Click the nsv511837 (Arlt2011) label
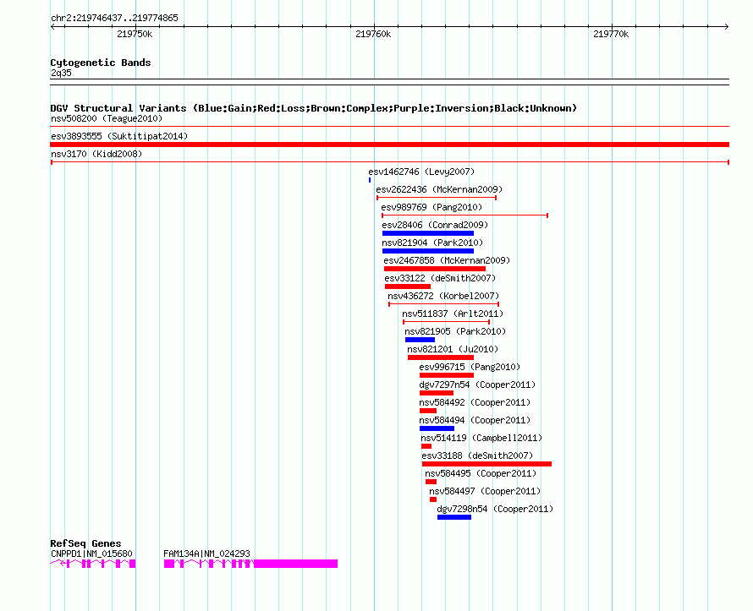Viewport: 753px width, 611px height. coord(453,314)
